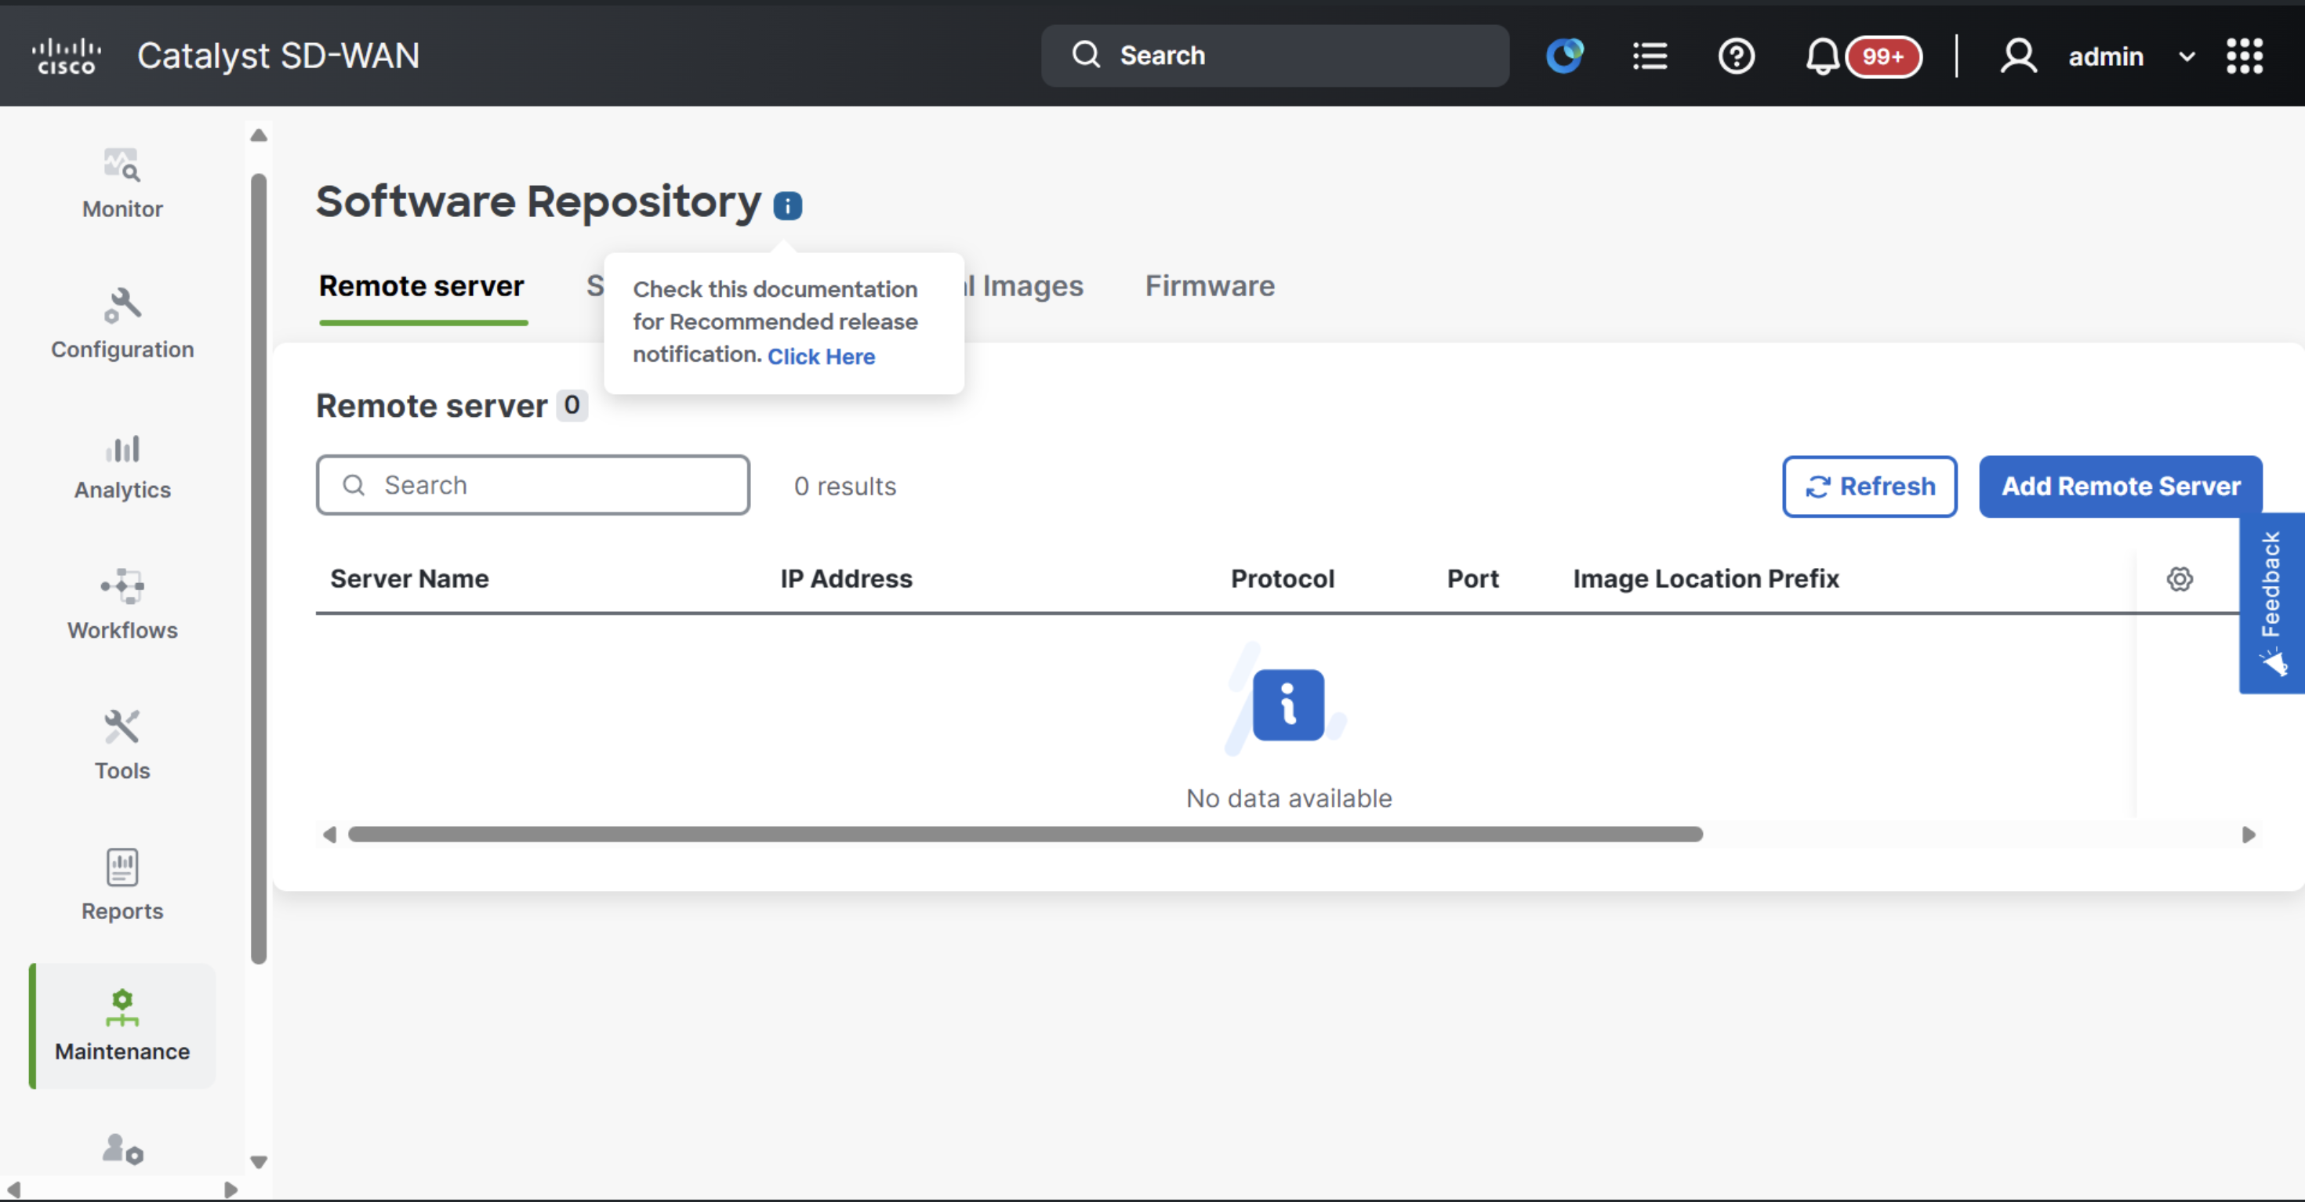
Task: Open the task list icon in header
Action: click(x=1649, y=56)
